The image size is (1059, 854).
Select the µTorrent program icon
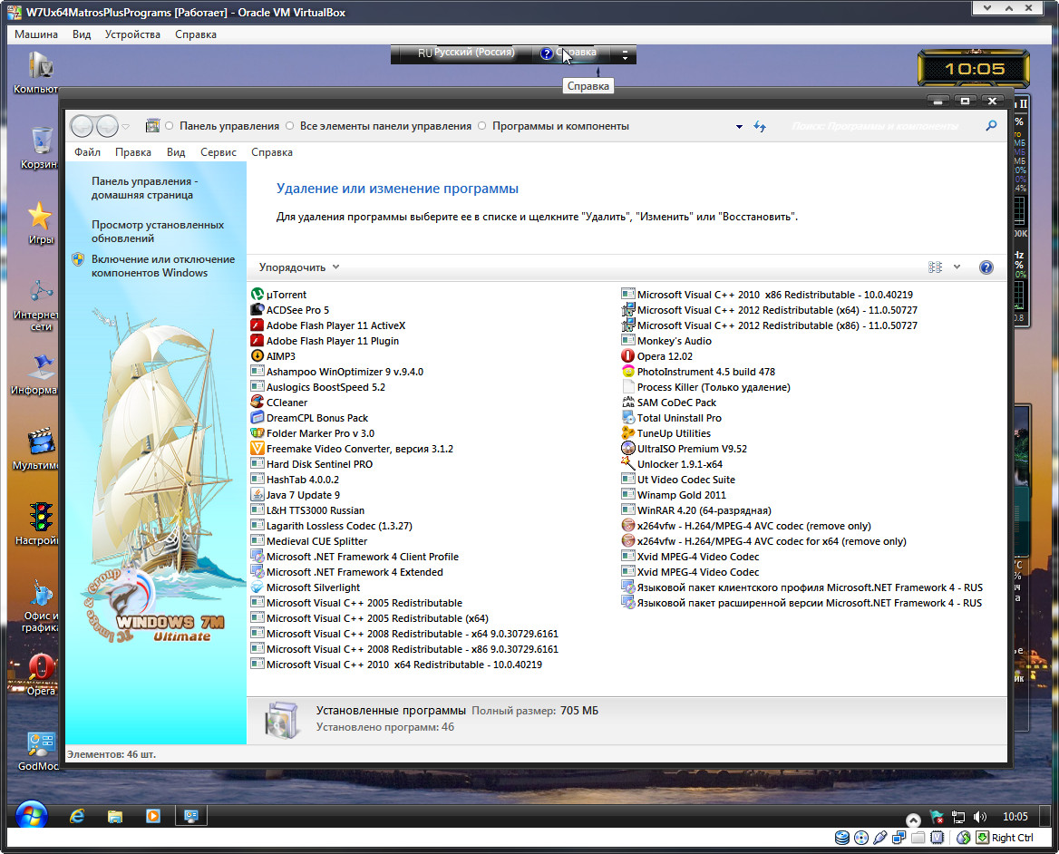257,295
